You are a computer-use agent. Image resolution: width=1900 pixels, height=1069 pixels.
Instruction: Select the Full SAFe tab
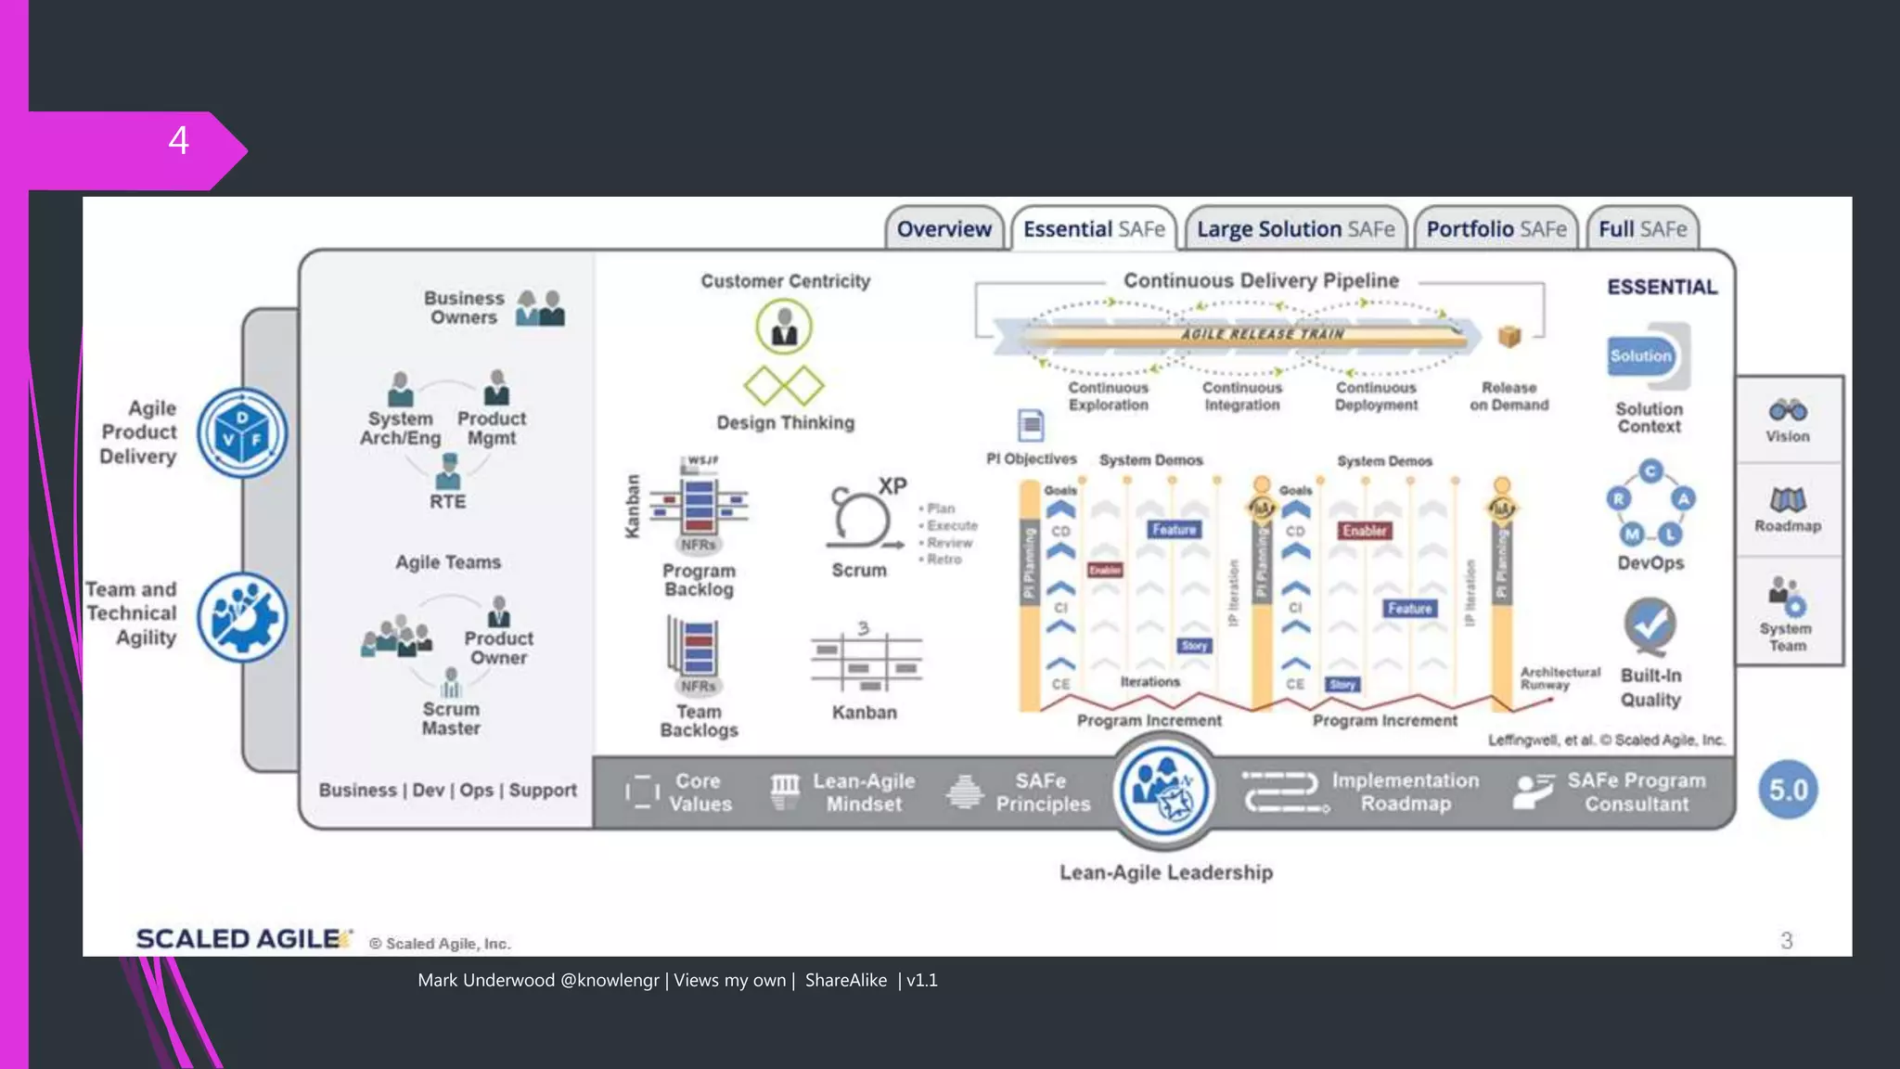pyautogui.click(x=1642, y=229)
